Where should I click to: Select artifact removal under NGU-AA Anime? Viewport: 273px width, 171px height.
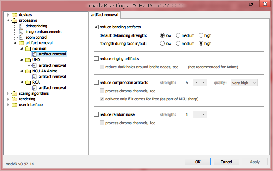tap(52, 77)
